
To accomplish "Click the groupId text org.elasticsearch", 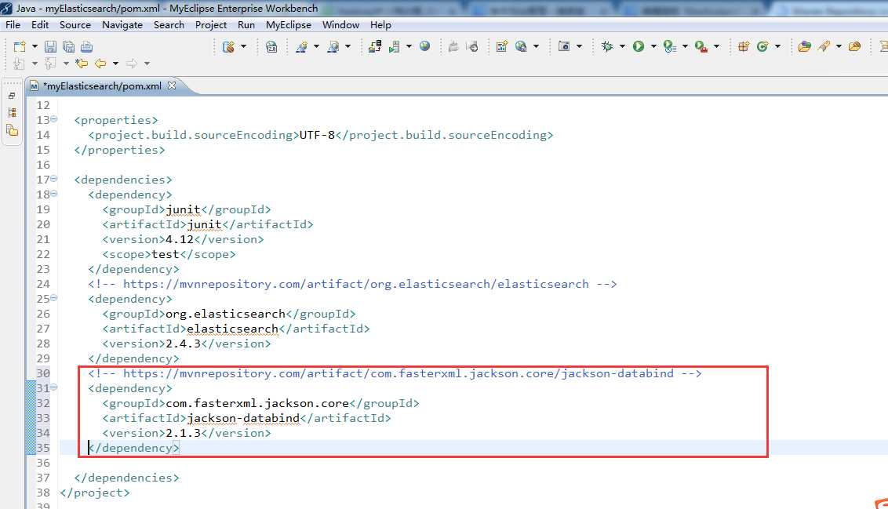I will click(x=225, y=314).
